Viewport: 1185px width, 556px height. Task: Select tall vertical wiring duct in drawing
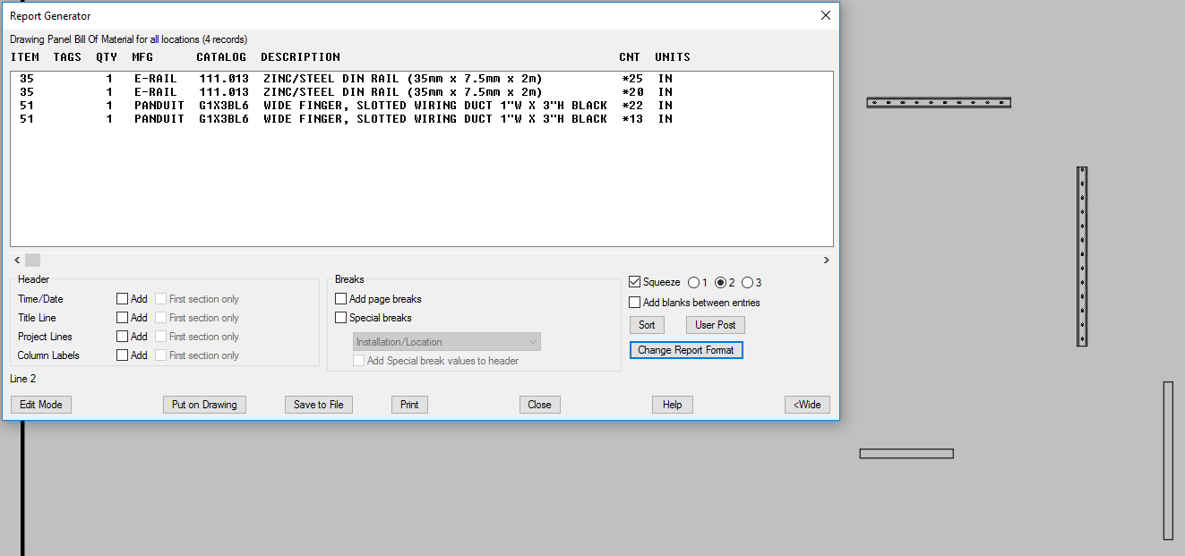point(1168,461)
